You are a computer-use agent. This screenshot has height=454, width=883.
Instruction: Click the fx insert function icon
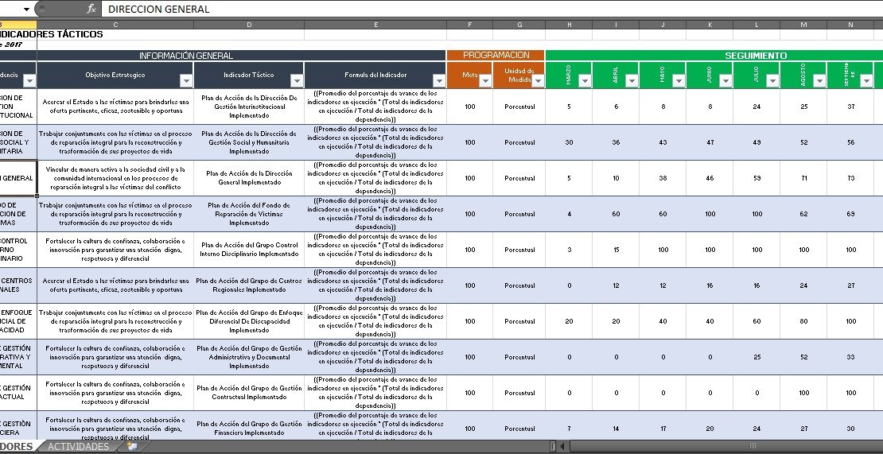pos(91,9)
